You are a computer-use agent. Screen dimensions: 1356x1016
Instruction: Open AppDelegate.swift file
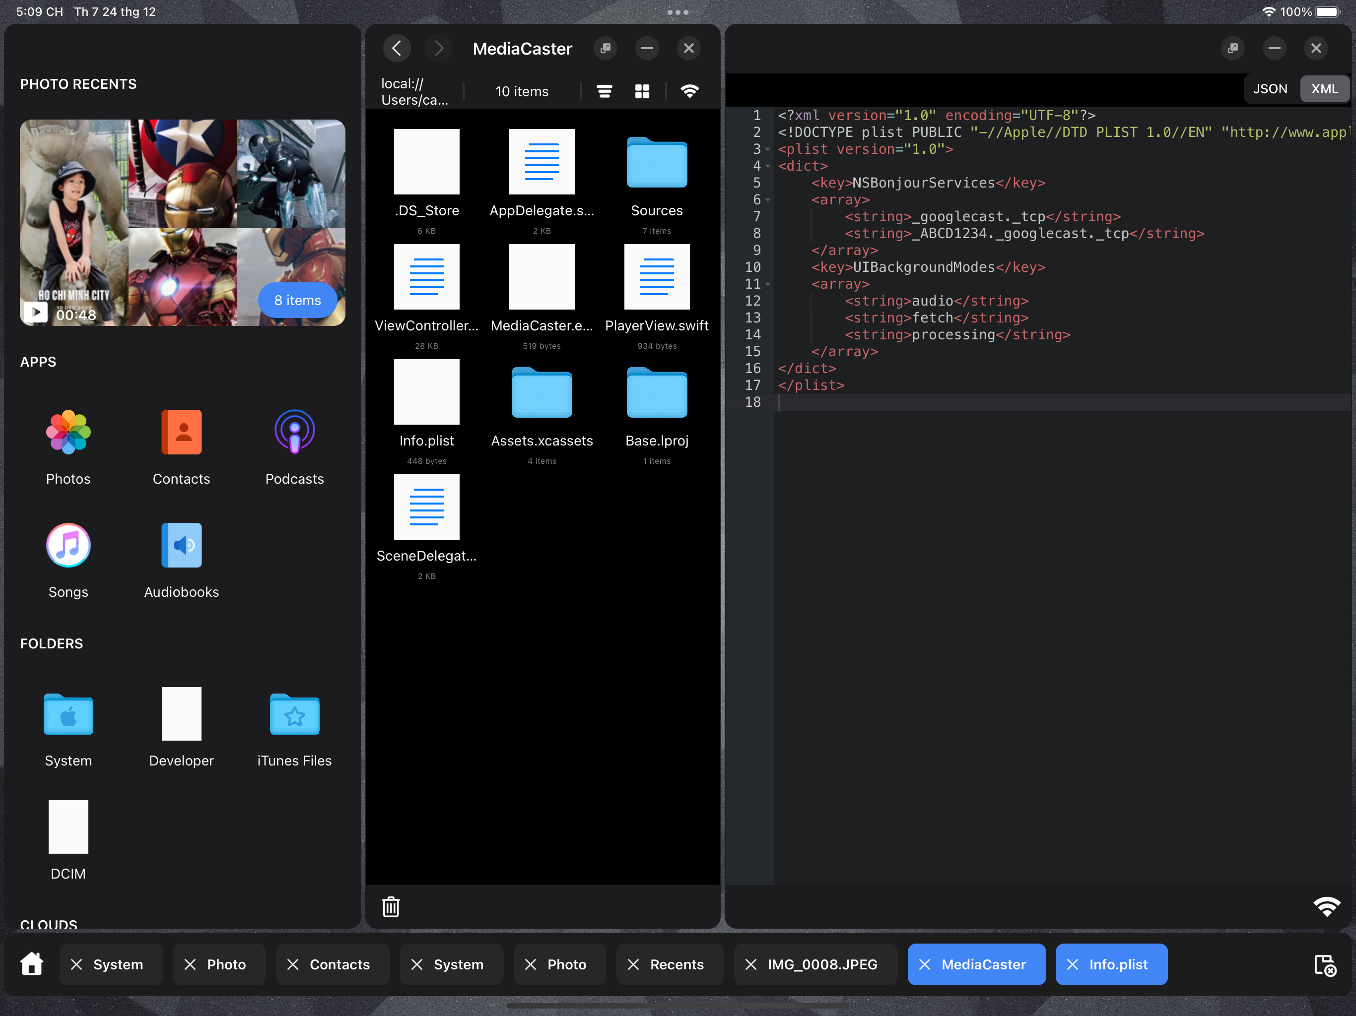pyautogui.click(x=542, y=182)
